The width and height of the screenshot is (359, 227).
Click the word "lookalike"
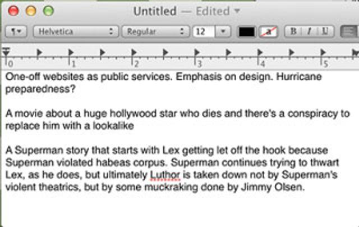coord(113,126)
